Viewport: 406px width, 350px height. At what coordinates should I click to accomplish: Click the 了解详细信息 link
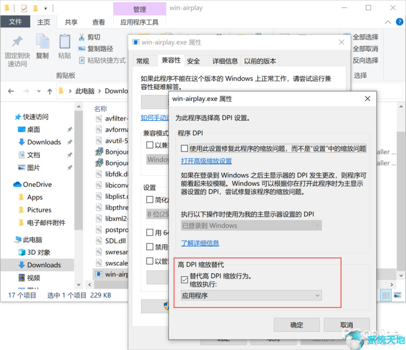tap(200, 243)
